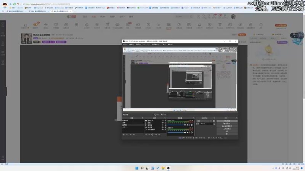The width and height of the screenshot is (305, 171).
Task: Move selected source up in OBS
Action: click(x=156, y=135)
